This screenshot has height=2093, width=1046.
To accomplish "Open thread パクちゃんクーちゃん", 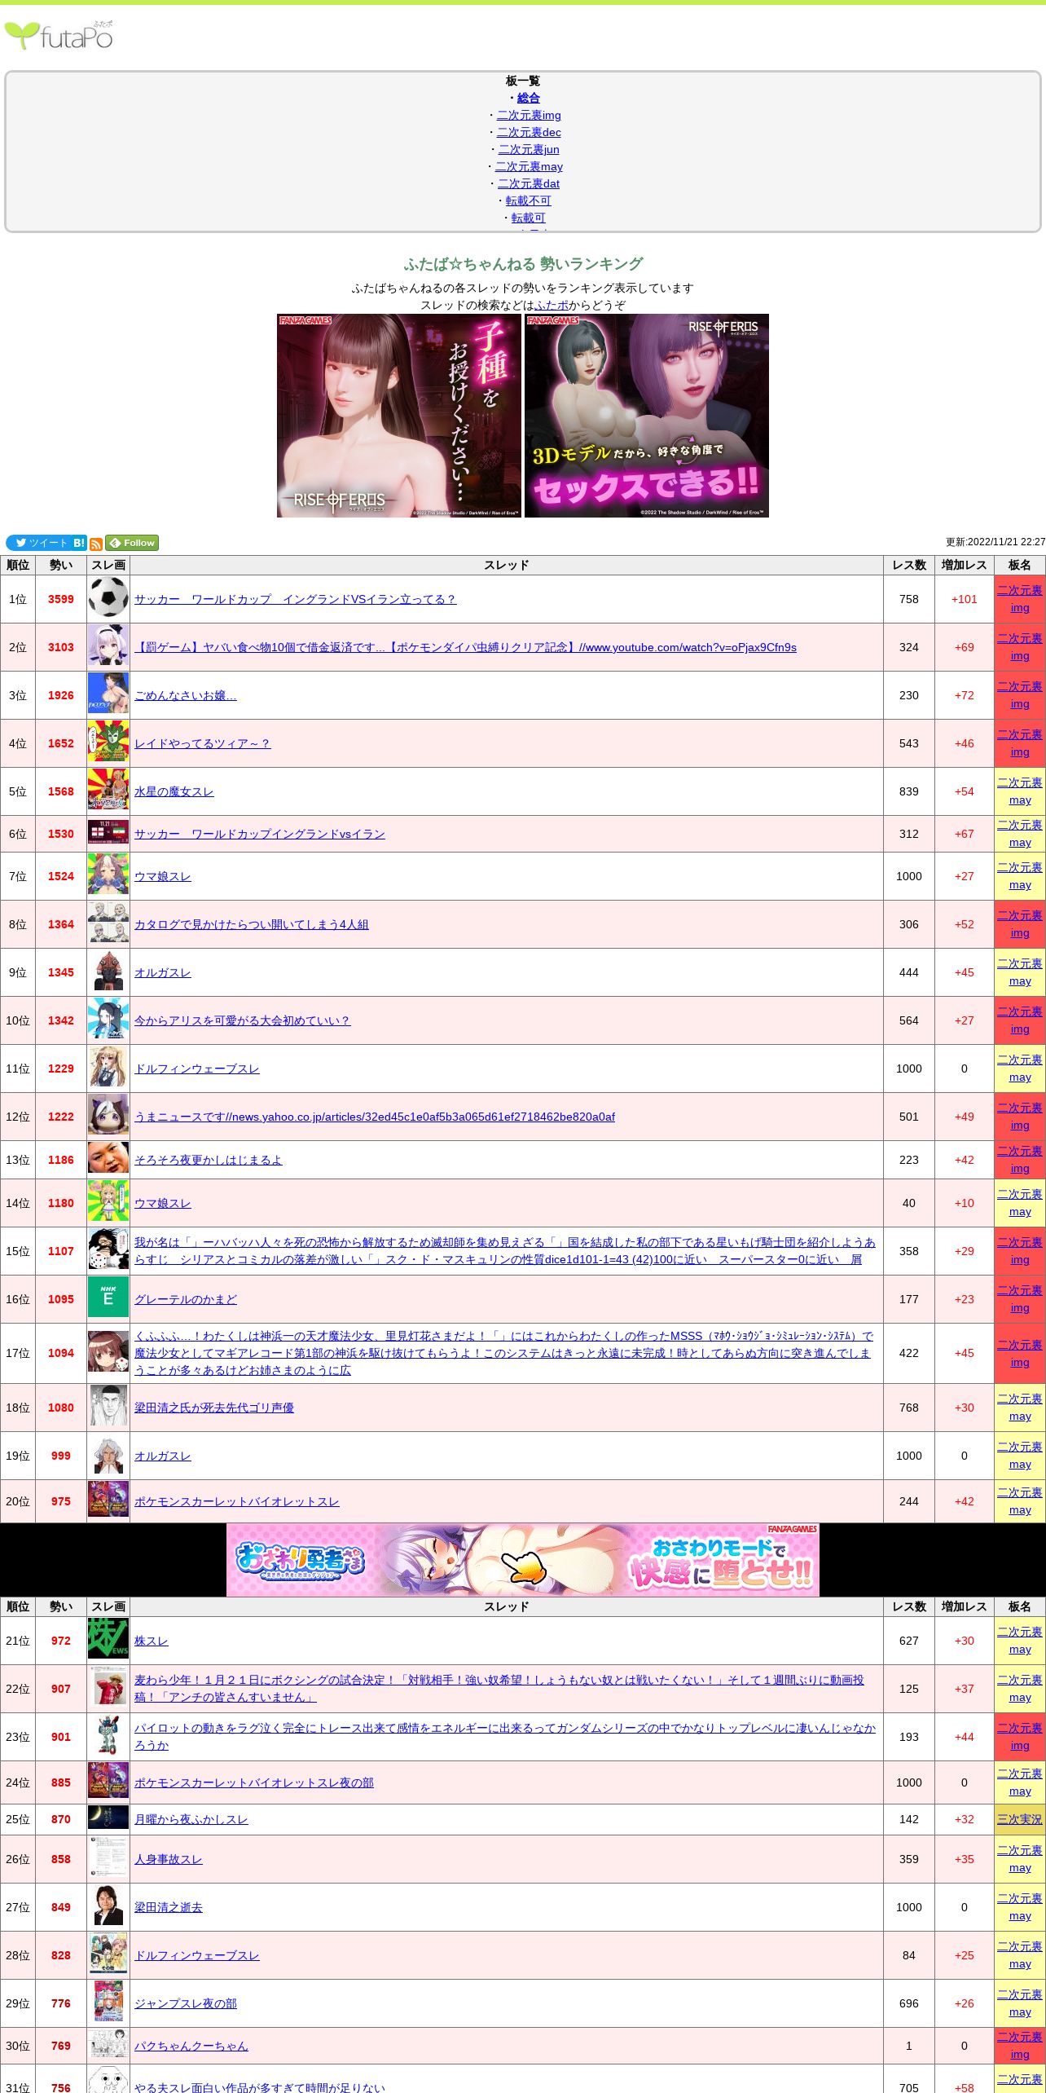I will 191,2046.
